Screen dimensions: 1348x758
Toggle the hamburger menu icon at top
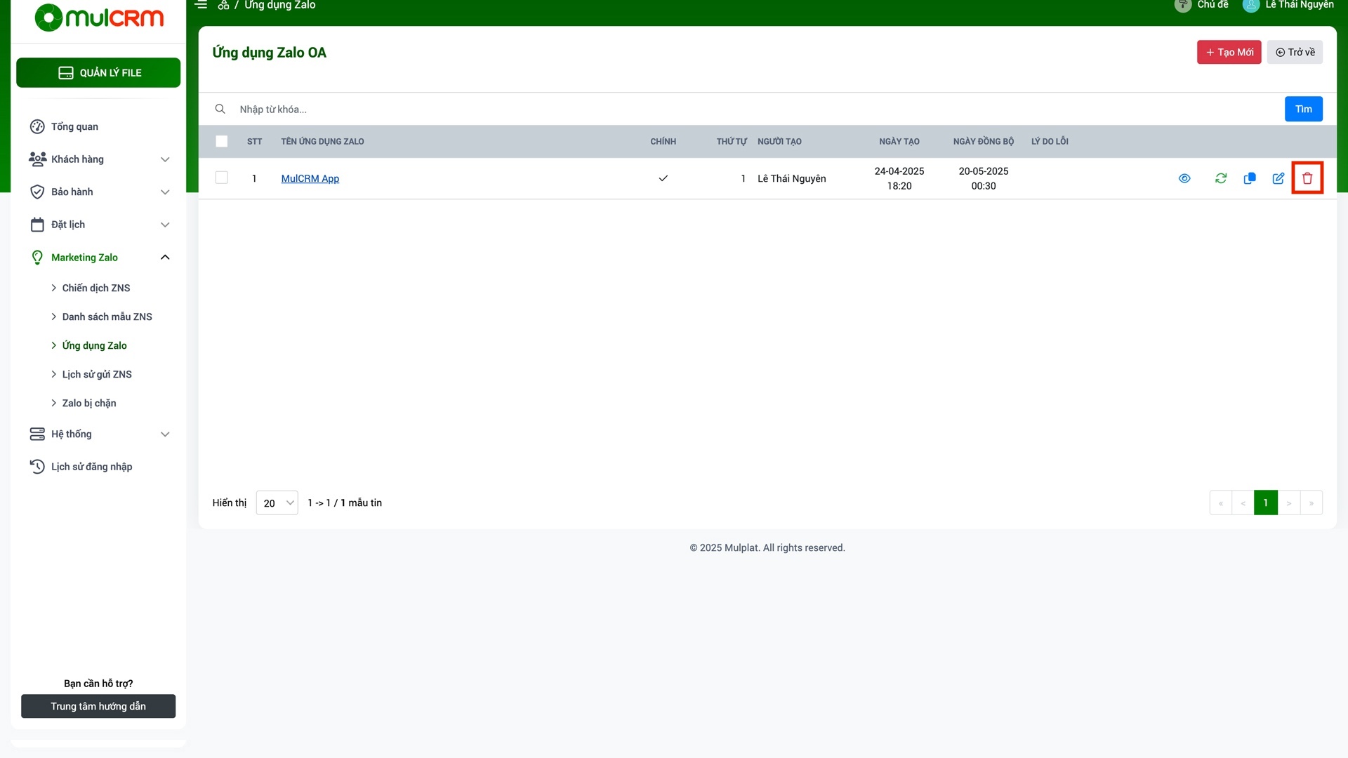pyautogui.click(x=201, y=5)
